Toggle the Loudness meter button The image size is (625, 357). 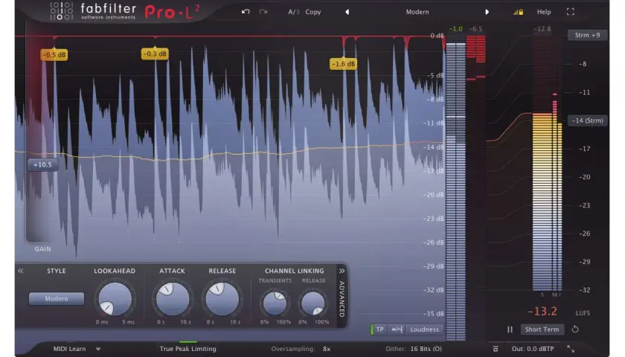[425, 329]
